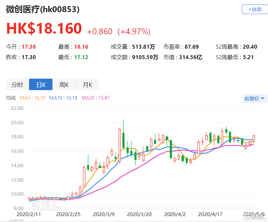Screen dimensions: 268x222
Task: Click the 22.00 price axis label
Action: (x=17, y=108)
